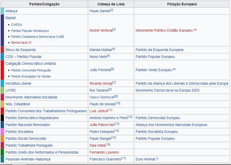Image resolution: width=231 pixels, height=165 pixels.
Task: Click the orange Partido Social Democrata color cell
Action: 2,138
